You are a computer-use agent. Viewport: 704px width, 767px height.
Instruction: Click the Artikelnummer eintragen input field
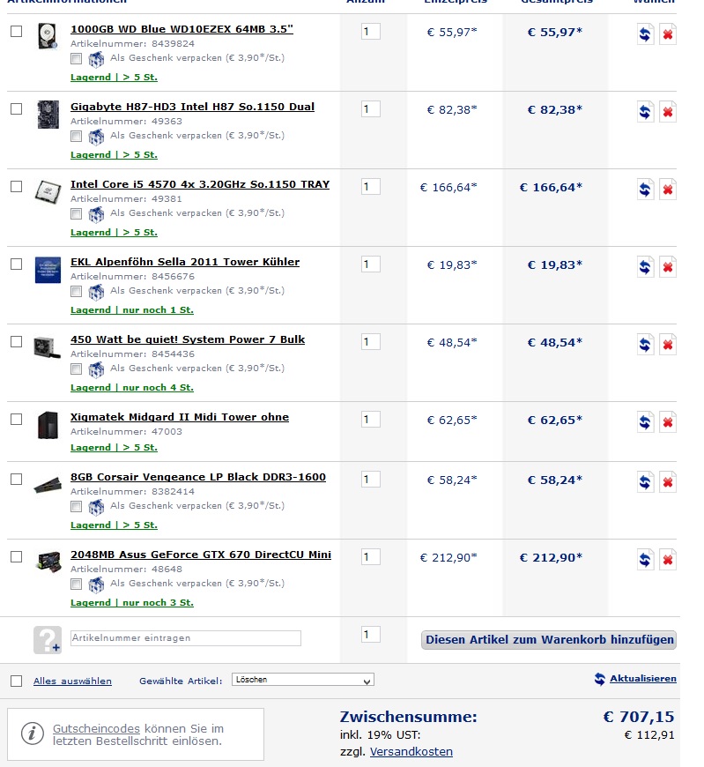click(186, 638)
